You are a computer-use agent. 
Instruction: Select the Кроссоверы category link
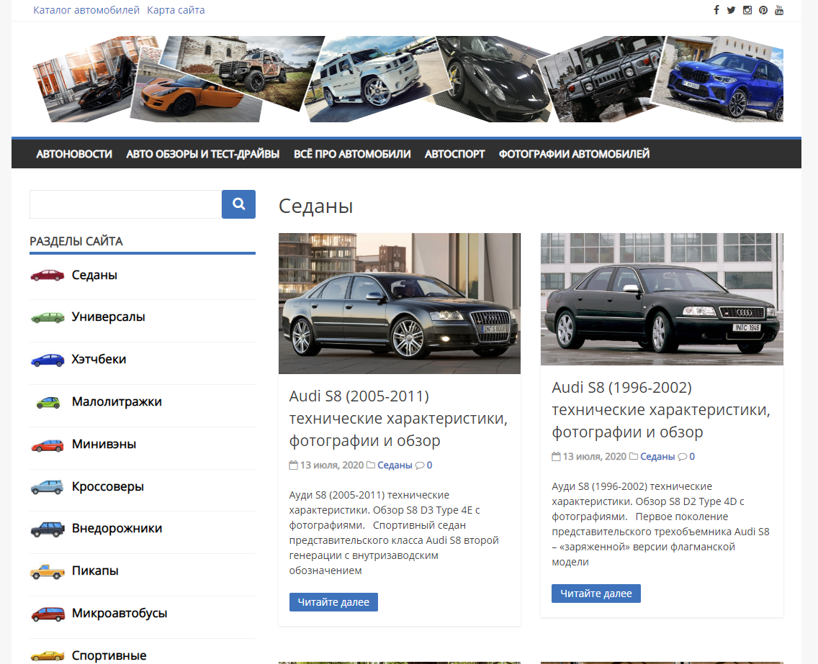(108, 486)
